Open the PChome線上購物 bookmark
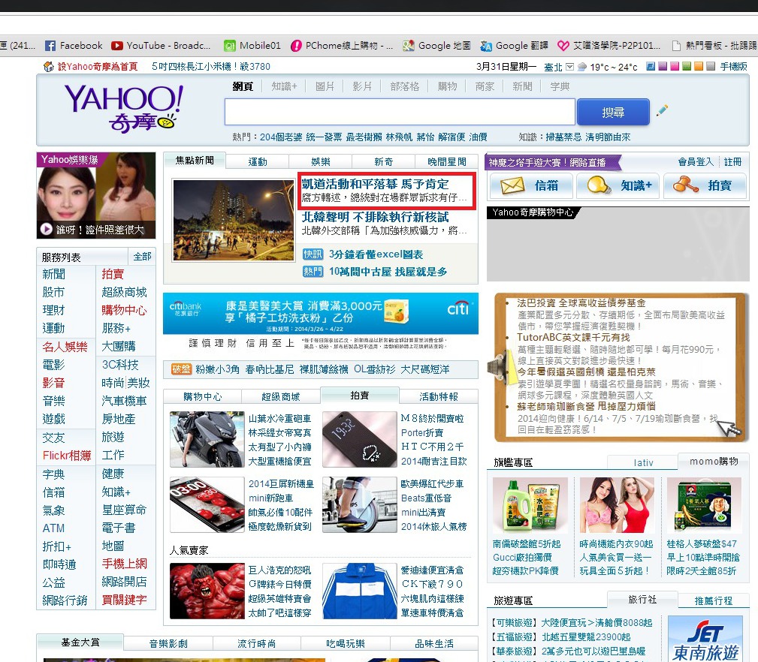The image size is (758, 662). click(341, 45)
